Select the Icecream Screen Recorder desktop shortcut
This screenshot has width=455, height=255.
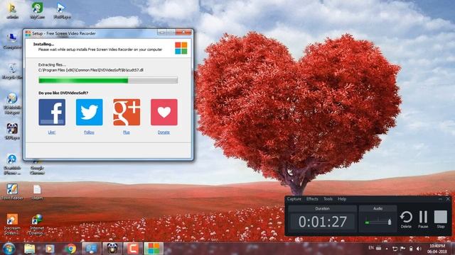[x=12, y=224]
